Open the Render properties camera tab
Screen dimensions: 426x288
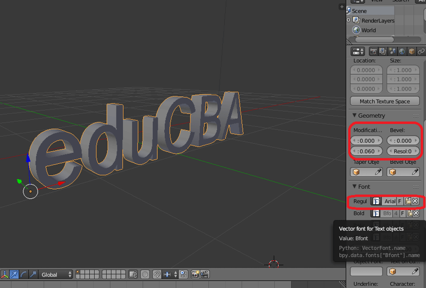pos(374,51)
